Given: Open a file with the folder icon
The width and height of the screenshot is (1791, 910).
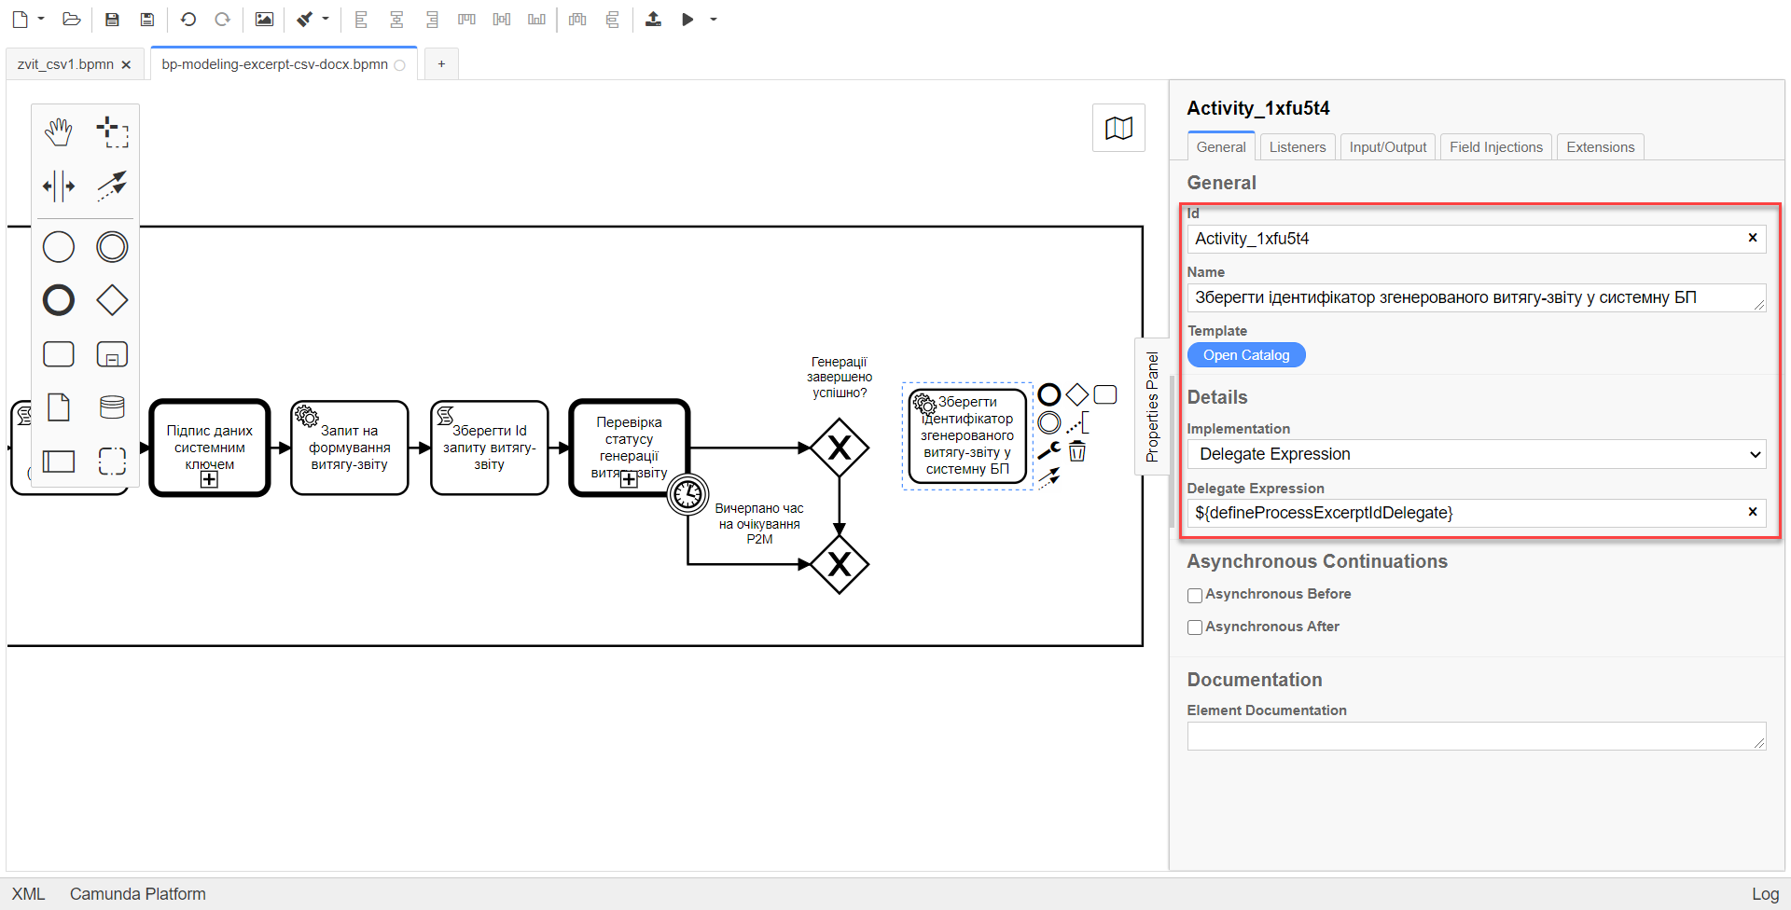Looking at the screenshot, I should pyautogui.click(x=71, y=19).
